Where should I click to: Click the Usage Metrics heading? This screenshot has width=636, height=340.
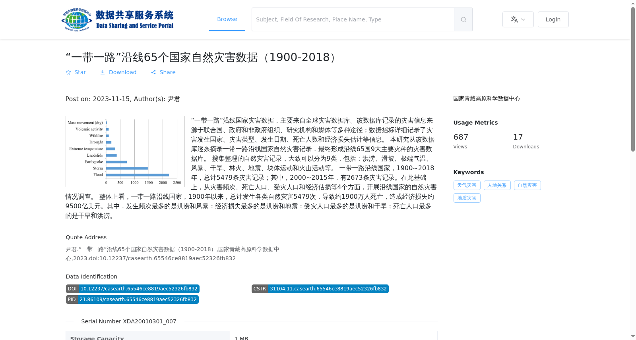(475, 123)
